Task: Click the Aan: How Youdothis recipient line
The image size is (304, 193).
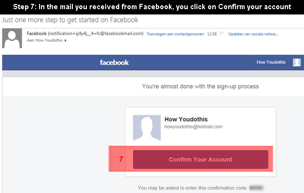Action: 44,41
